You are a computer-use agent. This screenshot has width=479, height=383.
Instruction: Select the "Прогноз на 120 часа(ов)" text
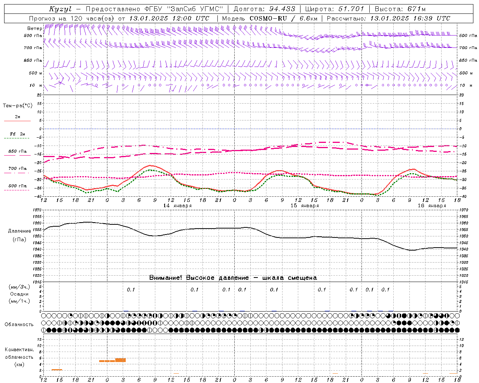pyautogui.click(x=72, y=18)
